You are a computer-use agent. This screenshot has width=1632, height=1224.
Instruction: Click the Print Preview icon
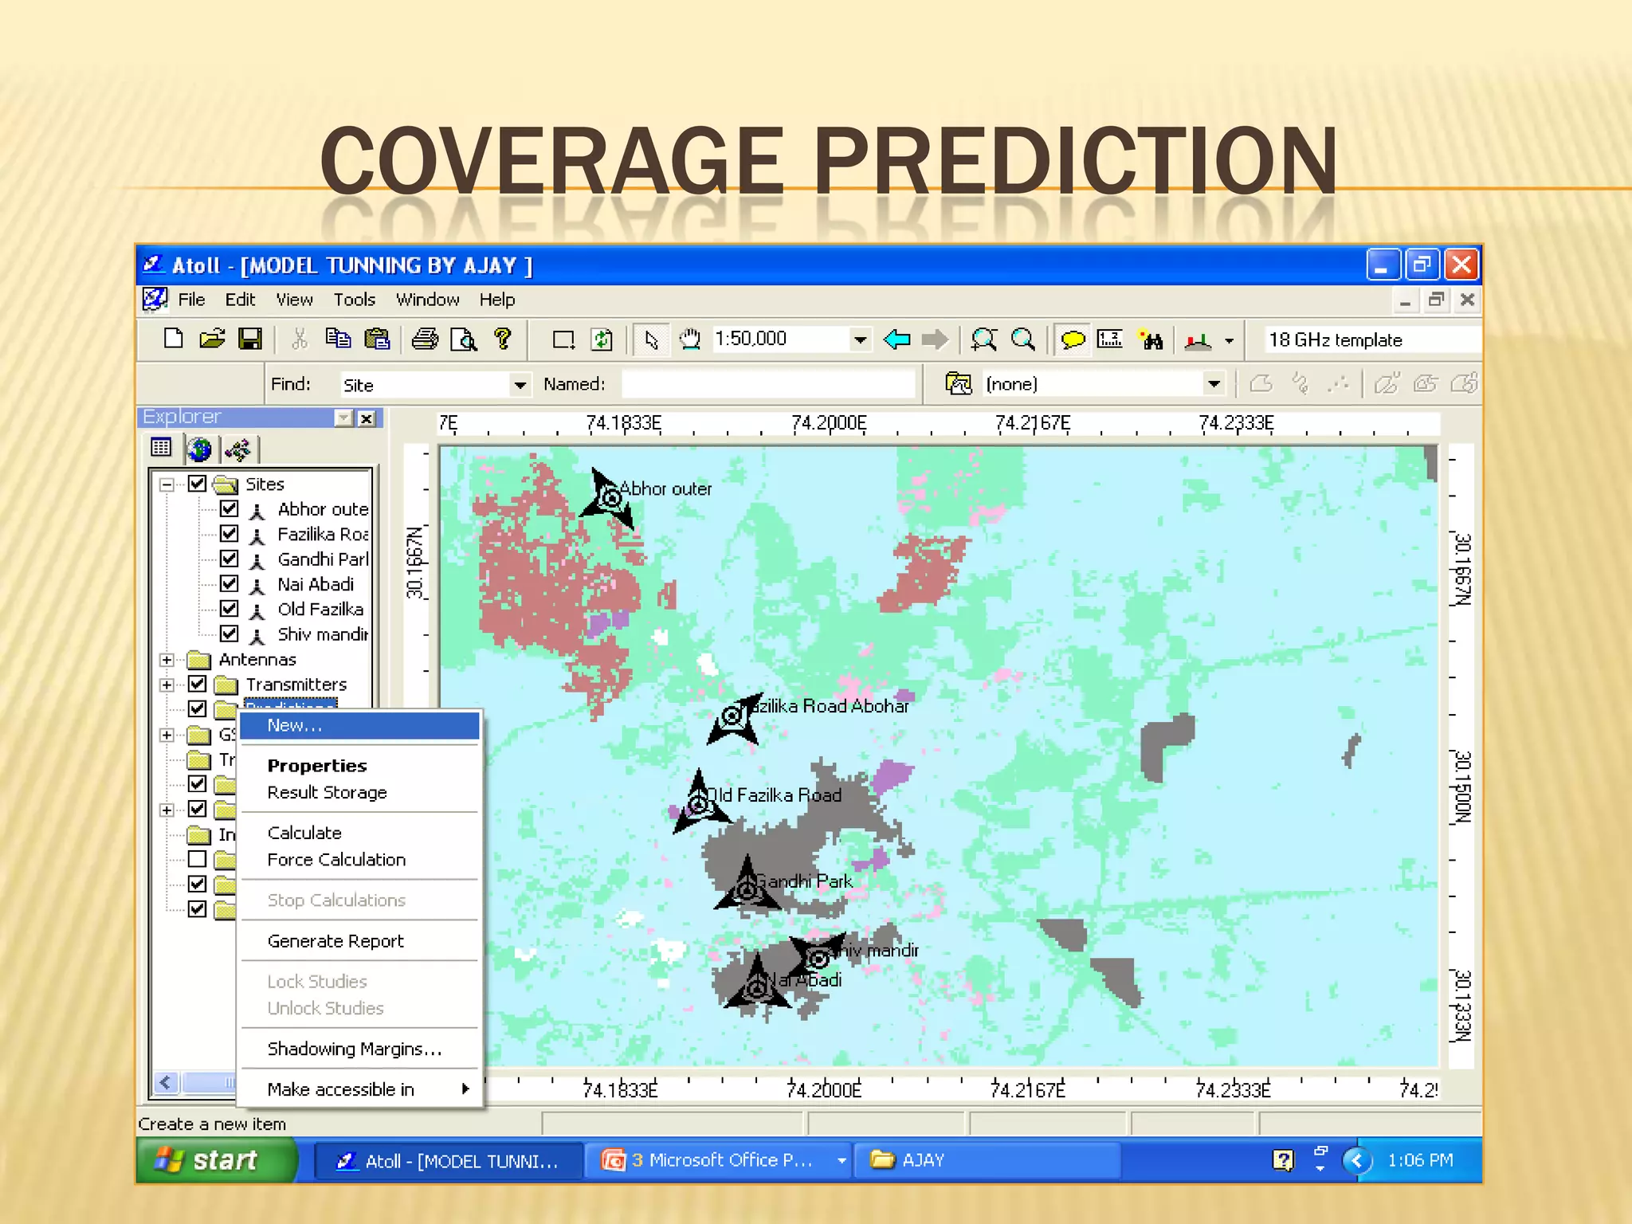point(463,339)
